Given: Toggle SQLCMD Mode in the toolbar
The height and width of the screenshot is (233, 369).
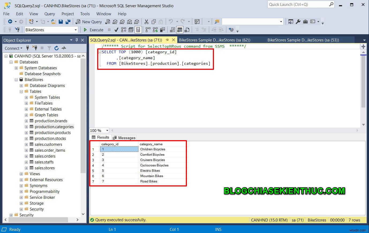Looking at the screenshot, I should click(231, 29).
